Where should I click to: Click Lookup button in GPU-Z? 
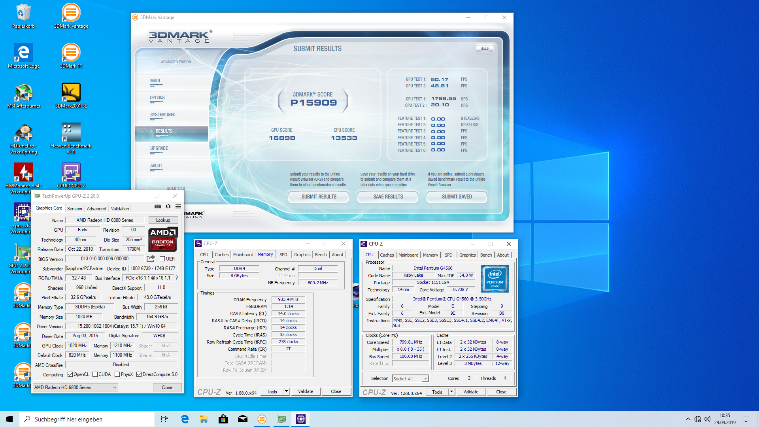tap(163, 220)
